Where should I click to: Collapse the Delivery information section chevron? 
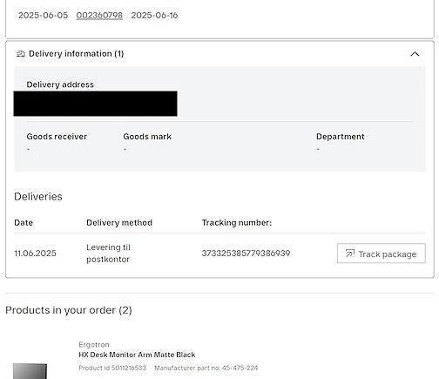pos(415,54)
